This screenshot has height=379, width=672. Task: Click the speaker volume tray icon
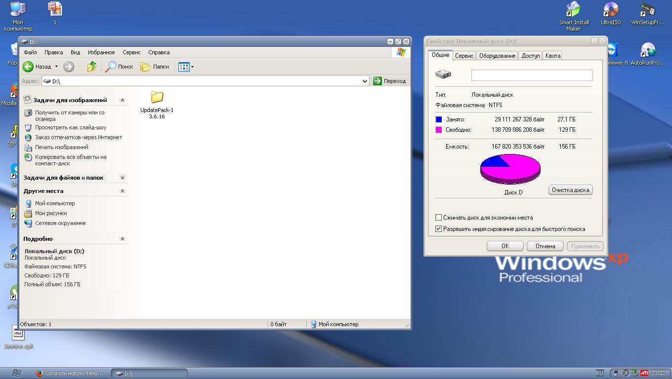[x=626, y=373]
